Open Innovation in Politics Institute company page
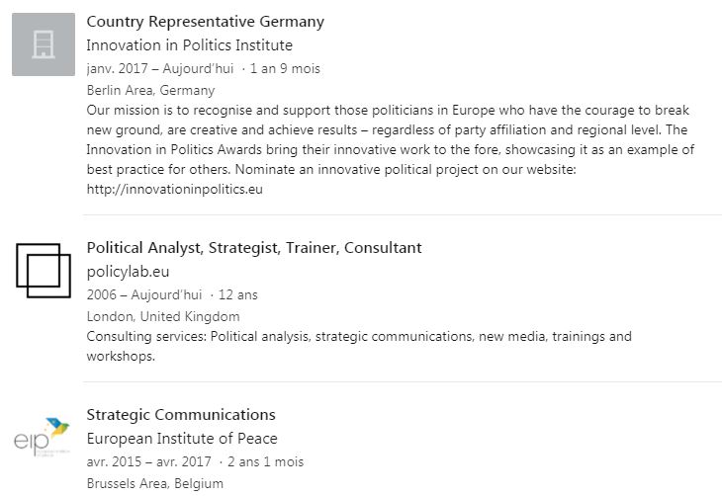Screen dimensions: 722x496 pos(189,45)
